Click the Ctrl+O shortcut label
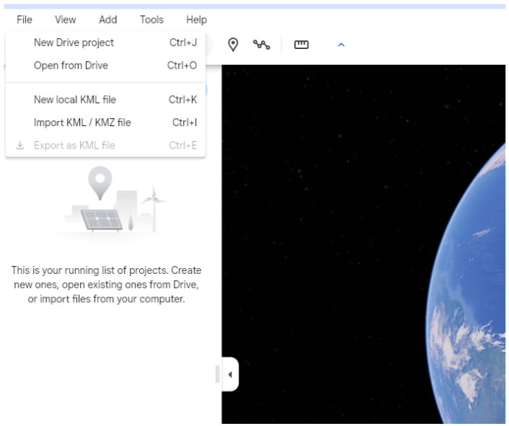Viewport: 509px width, 426px height. click(x=182, y=66)
